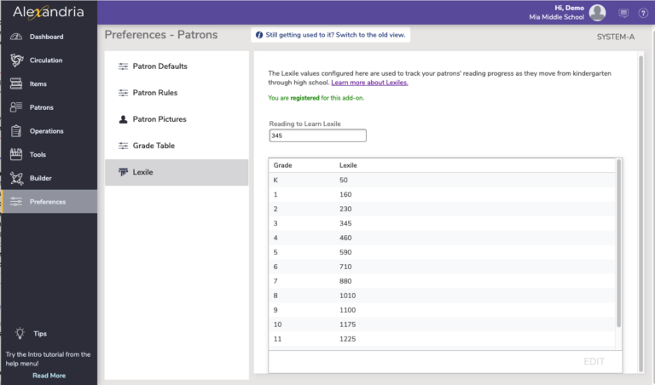Open the user profile avatar
Screen dimensions: 655x385
[597, 13]
